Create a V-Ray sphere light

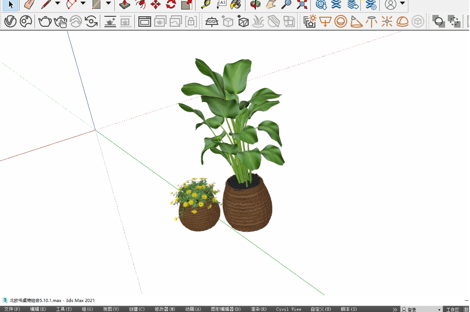point(341,21)
